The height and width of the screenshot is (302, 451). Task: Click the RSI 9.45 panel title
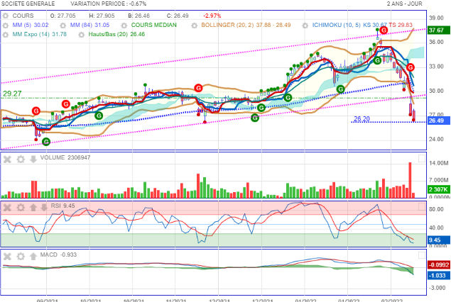[63, 206]
